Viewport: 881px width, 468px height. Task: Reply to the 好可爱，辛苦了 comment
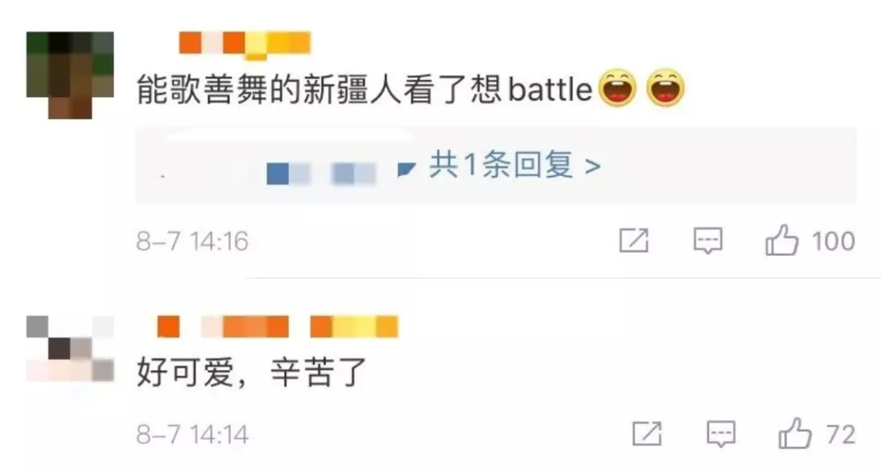pos(721,434)
